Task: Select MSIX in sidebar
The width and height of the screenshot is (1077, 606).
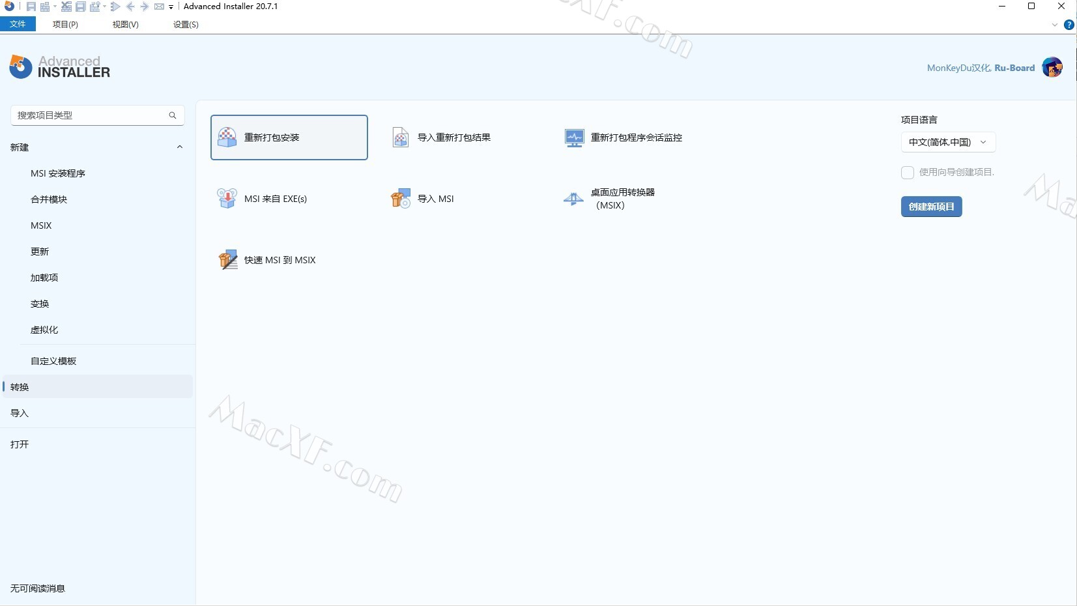Action: coord(41,225)
